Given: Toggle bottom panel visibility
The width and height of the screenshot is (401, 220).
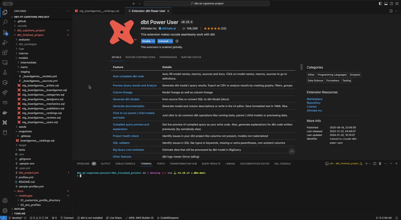Looking at the screenshot, I should [x=386, y=3].
